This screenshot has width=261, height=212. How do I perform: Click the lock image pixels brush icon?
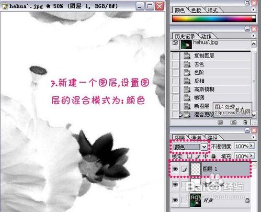(x=198, y=156)
